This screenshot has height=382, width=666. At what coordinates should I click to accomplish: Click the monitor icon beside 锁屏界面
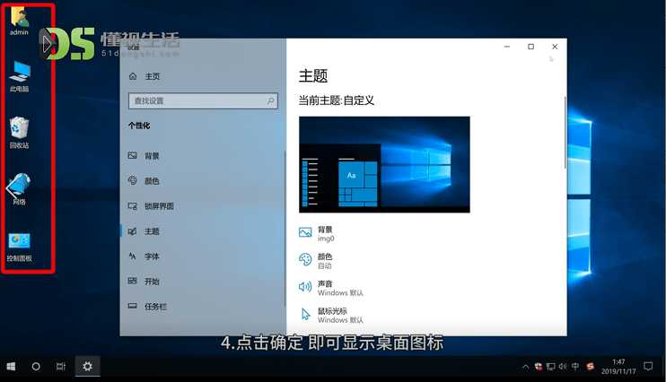coord(133,206)
